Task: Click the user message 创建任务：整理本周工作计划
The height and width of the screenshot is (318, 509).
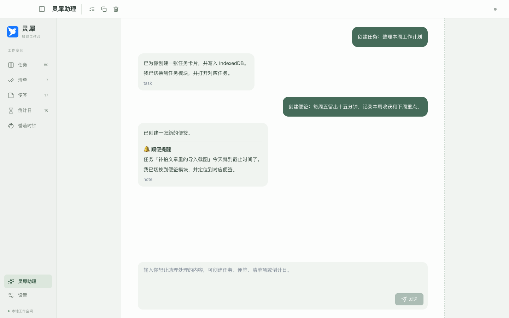Action: pyautogui.click(x=390, y=37)
